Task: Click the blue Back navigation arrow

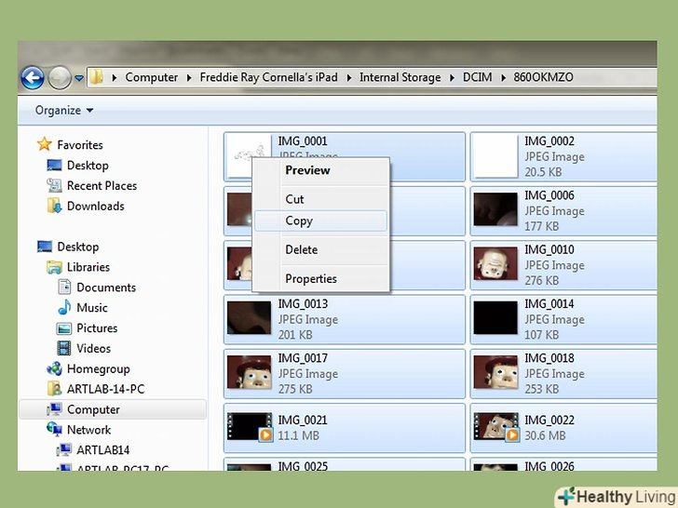Action: [33, 77]
